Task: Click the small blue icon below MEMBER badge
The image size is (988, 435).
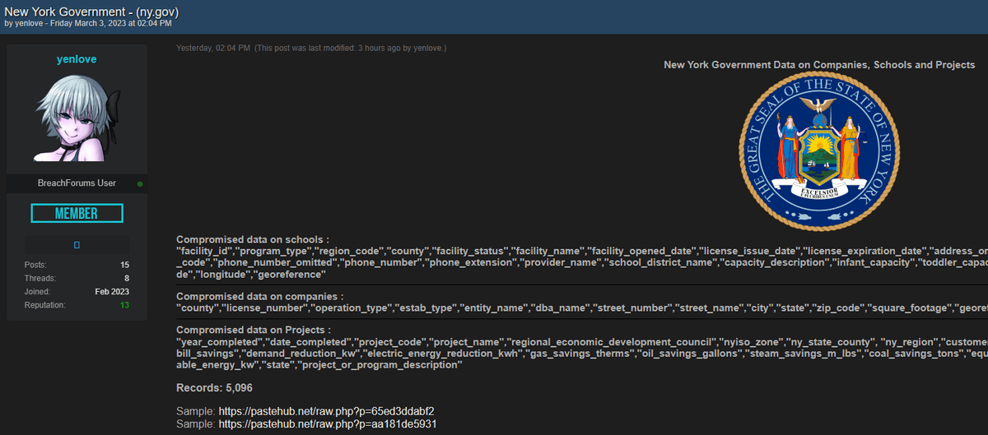Action: click(77, 245)
